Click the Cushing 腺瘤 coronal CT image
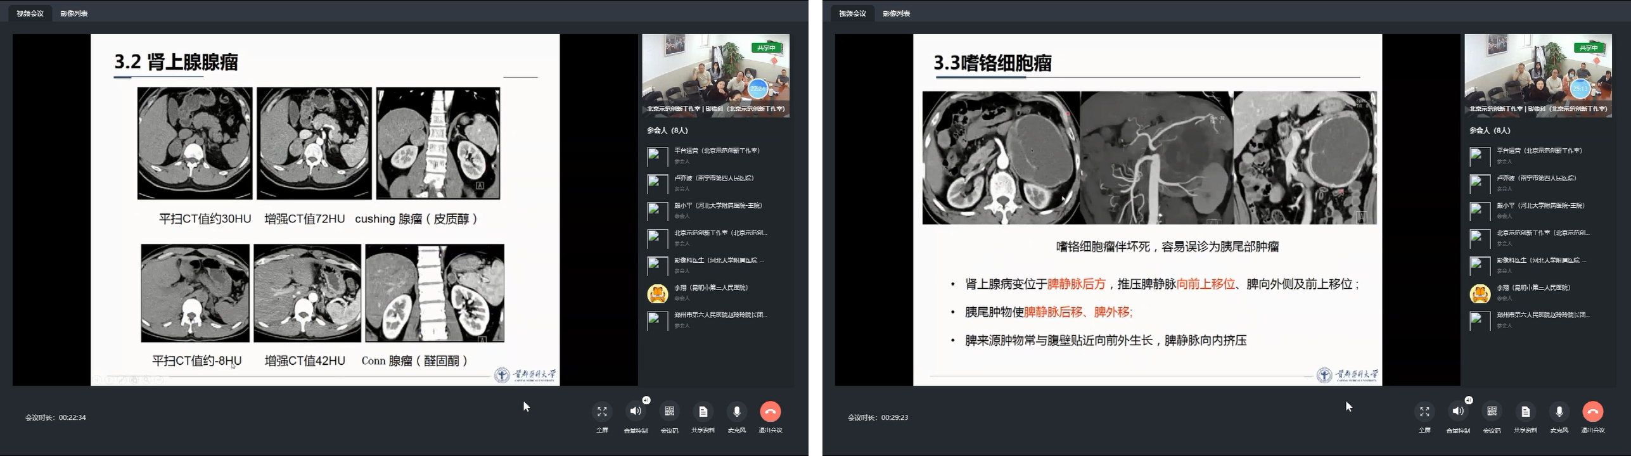Screen dimensions: 1631x456 438,143
